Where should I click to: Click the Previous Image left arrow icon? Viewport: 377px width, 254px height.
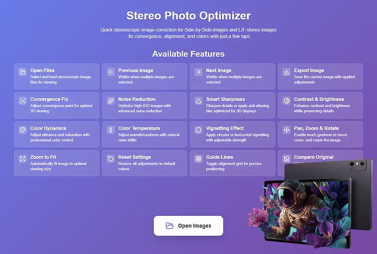pyautogui.click(x=111, y=72)
